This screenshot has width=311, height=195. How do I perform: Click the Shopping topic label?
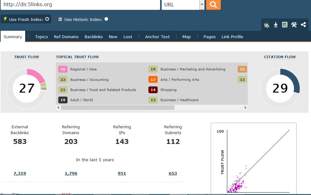pyautogui.click(x=168, y=90)
